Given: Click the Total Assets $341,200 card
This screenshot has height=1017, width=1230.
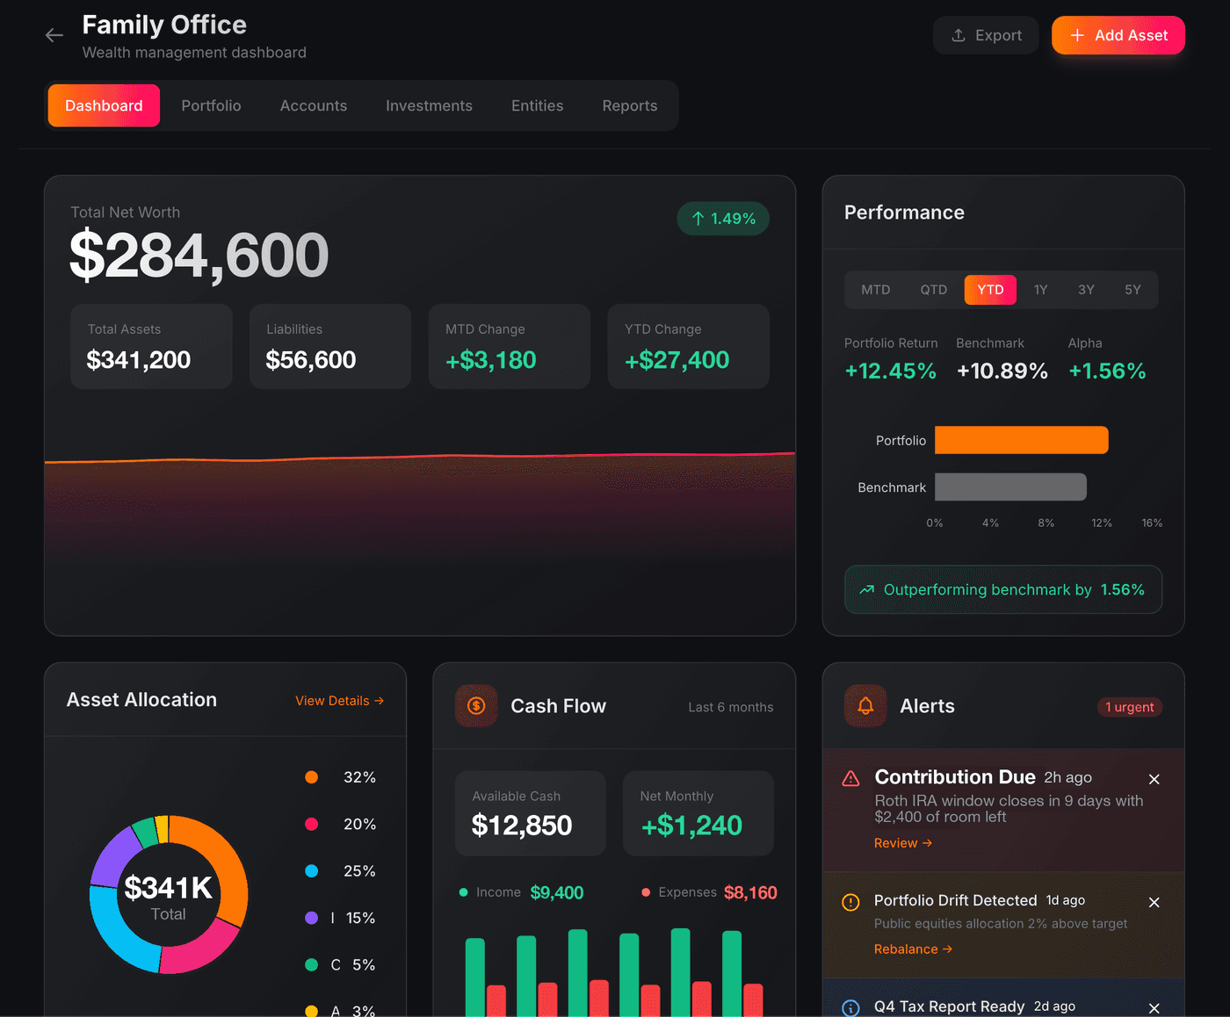Looking at the screenshot, I should coord(151,346).
